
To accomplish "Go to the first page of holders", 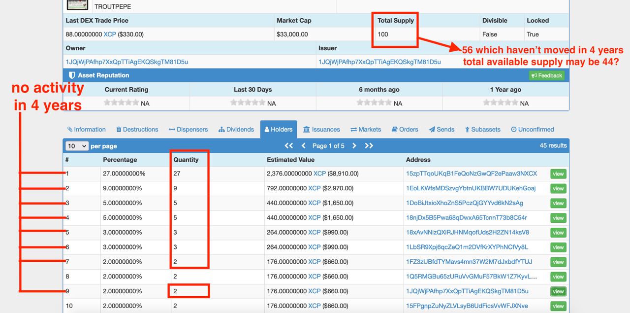I will (289, 146).
